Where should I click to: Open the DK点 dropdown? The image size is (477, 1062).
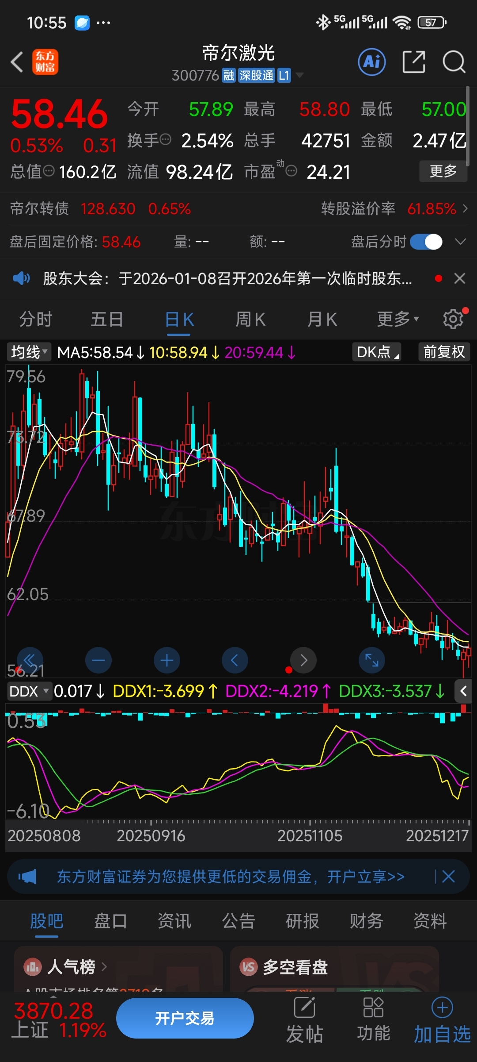point(377,352)
